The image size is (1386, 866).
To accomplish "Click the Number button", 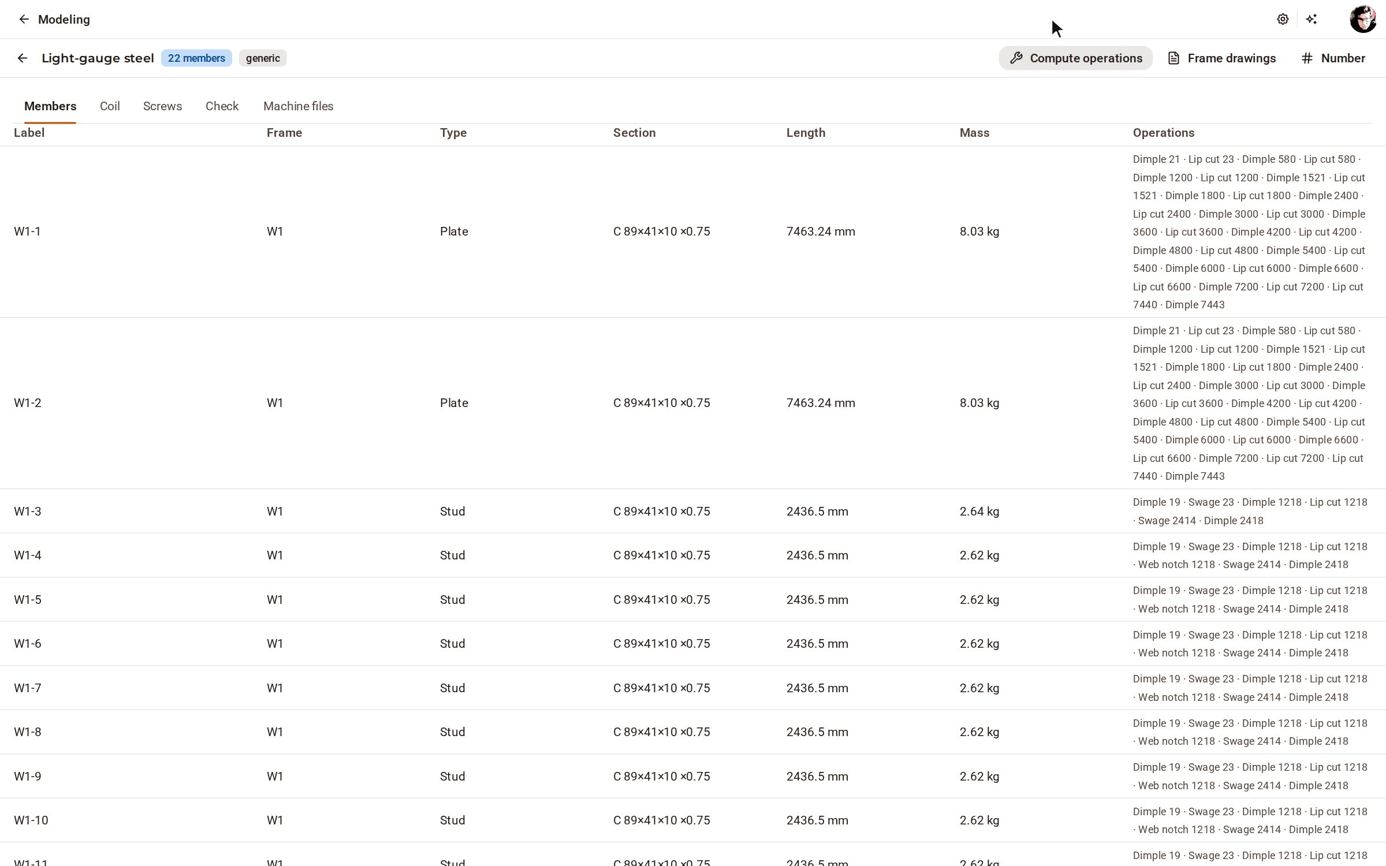I will [1333, 58].
